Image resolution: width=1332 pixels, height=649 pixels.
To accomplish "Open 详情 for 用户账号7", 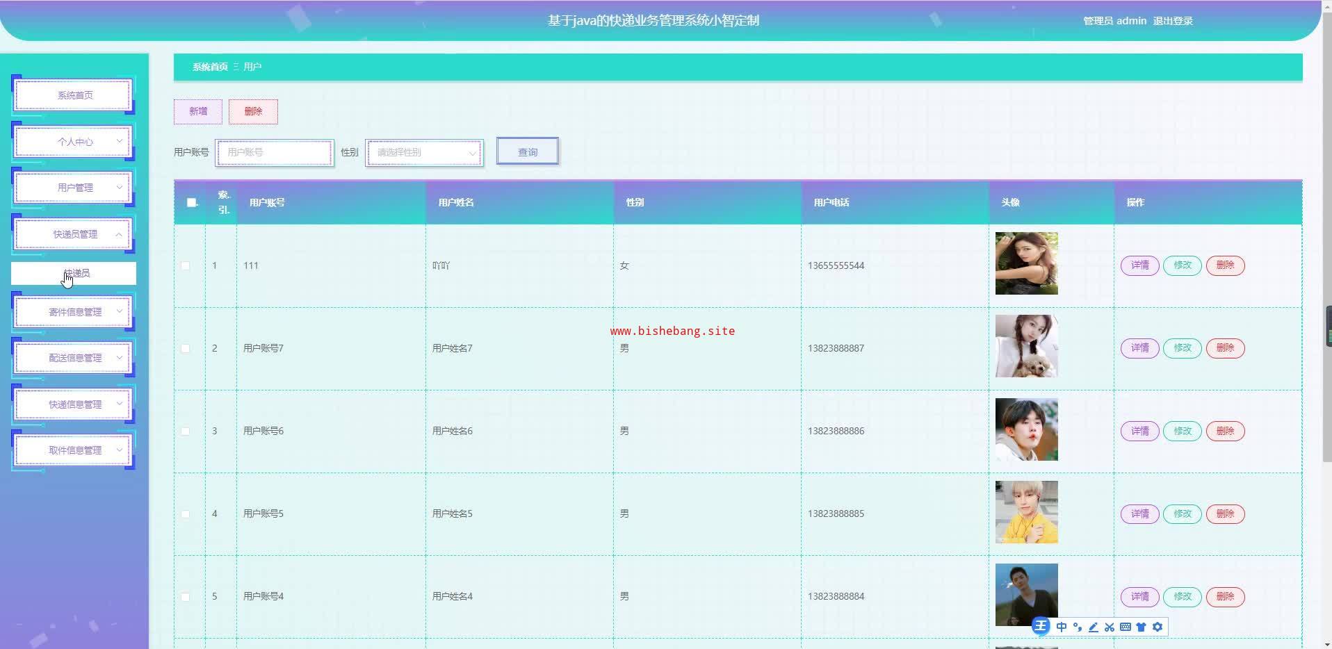I will tap(1140, 348).
